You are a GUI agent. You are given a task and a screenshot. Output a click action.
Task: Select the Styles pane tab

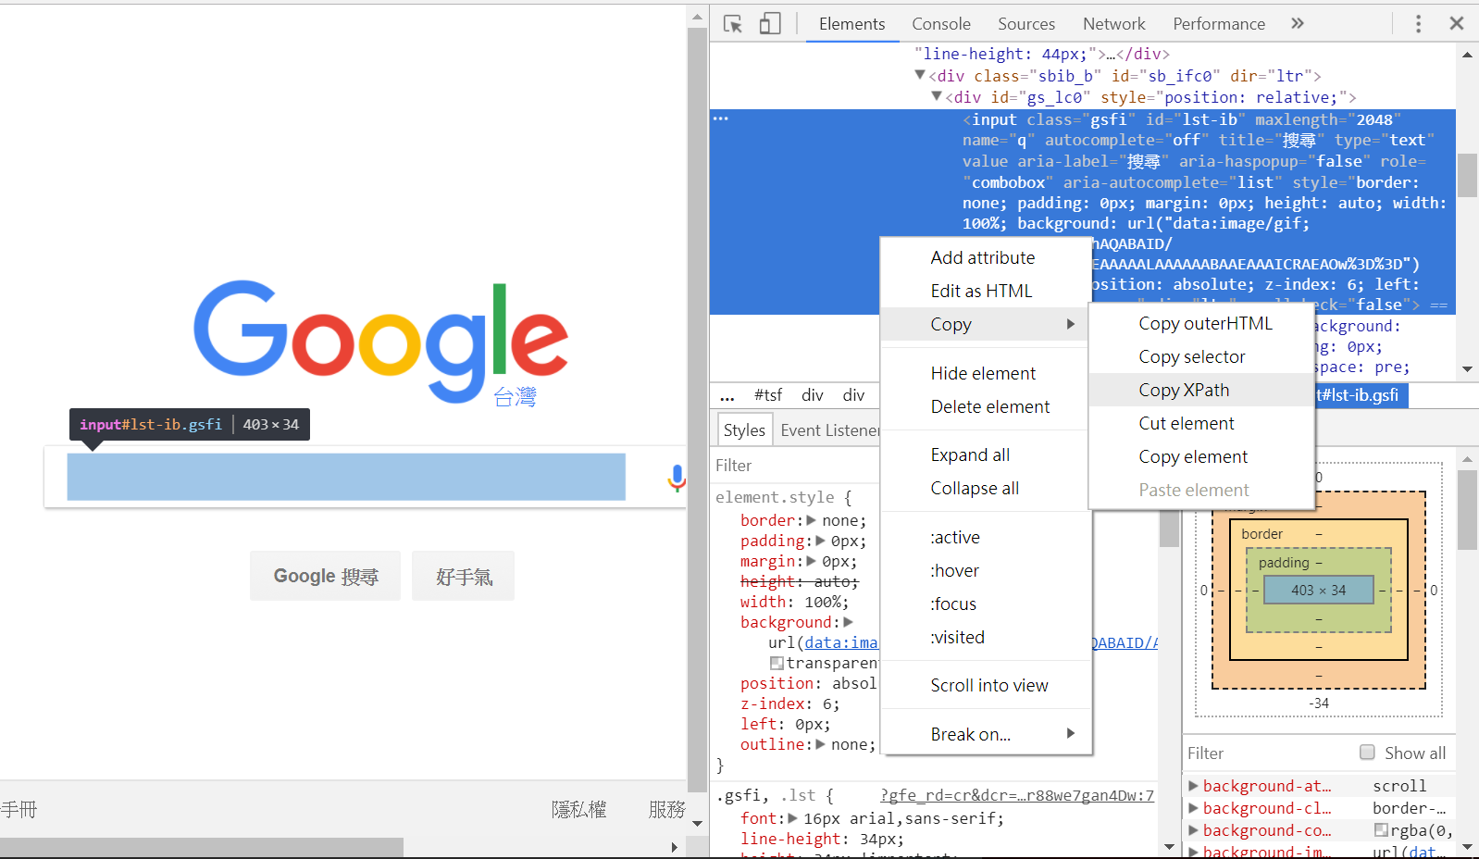(744, 430)
